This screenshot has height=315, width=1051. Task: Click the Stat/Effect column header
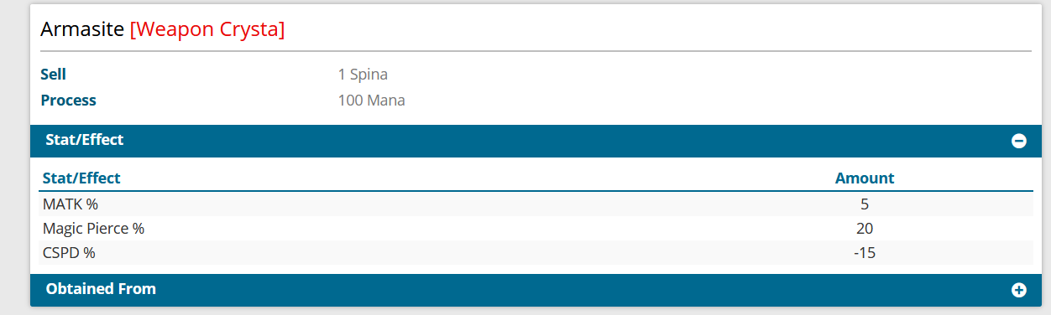pyautogui.click(x=81, y=178)
